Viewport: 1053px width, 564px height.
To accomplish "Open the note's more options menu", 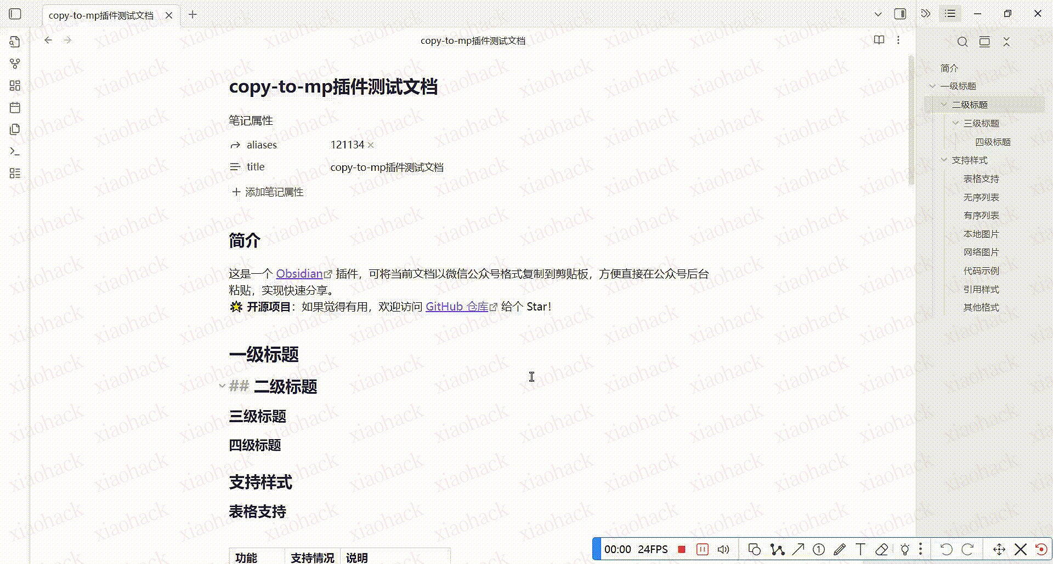I will (898, 40).
